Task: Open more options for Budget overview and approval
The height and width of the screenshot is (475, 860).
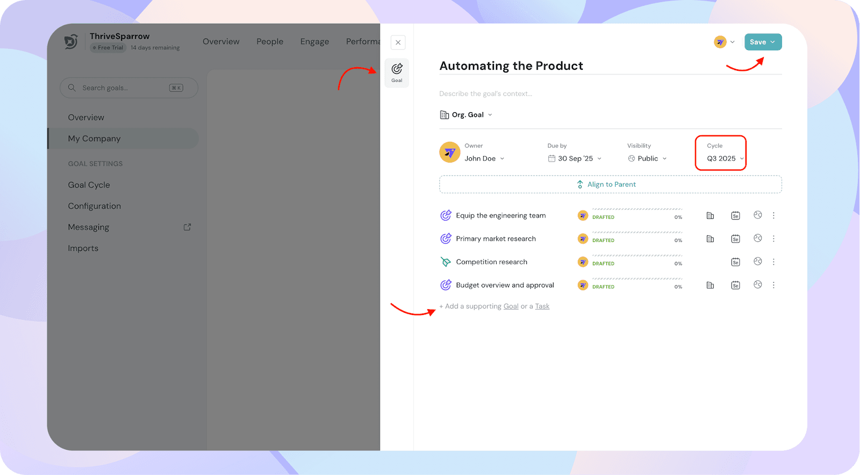Action: [x=773, y=285]
